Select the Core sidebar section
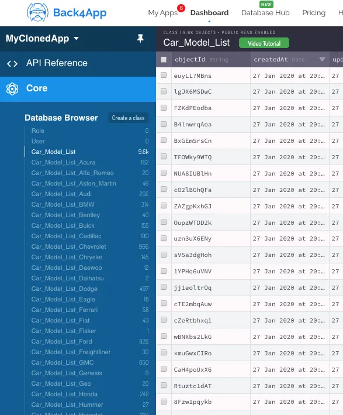This screenshot has height=415, width=343. point(78,89)
